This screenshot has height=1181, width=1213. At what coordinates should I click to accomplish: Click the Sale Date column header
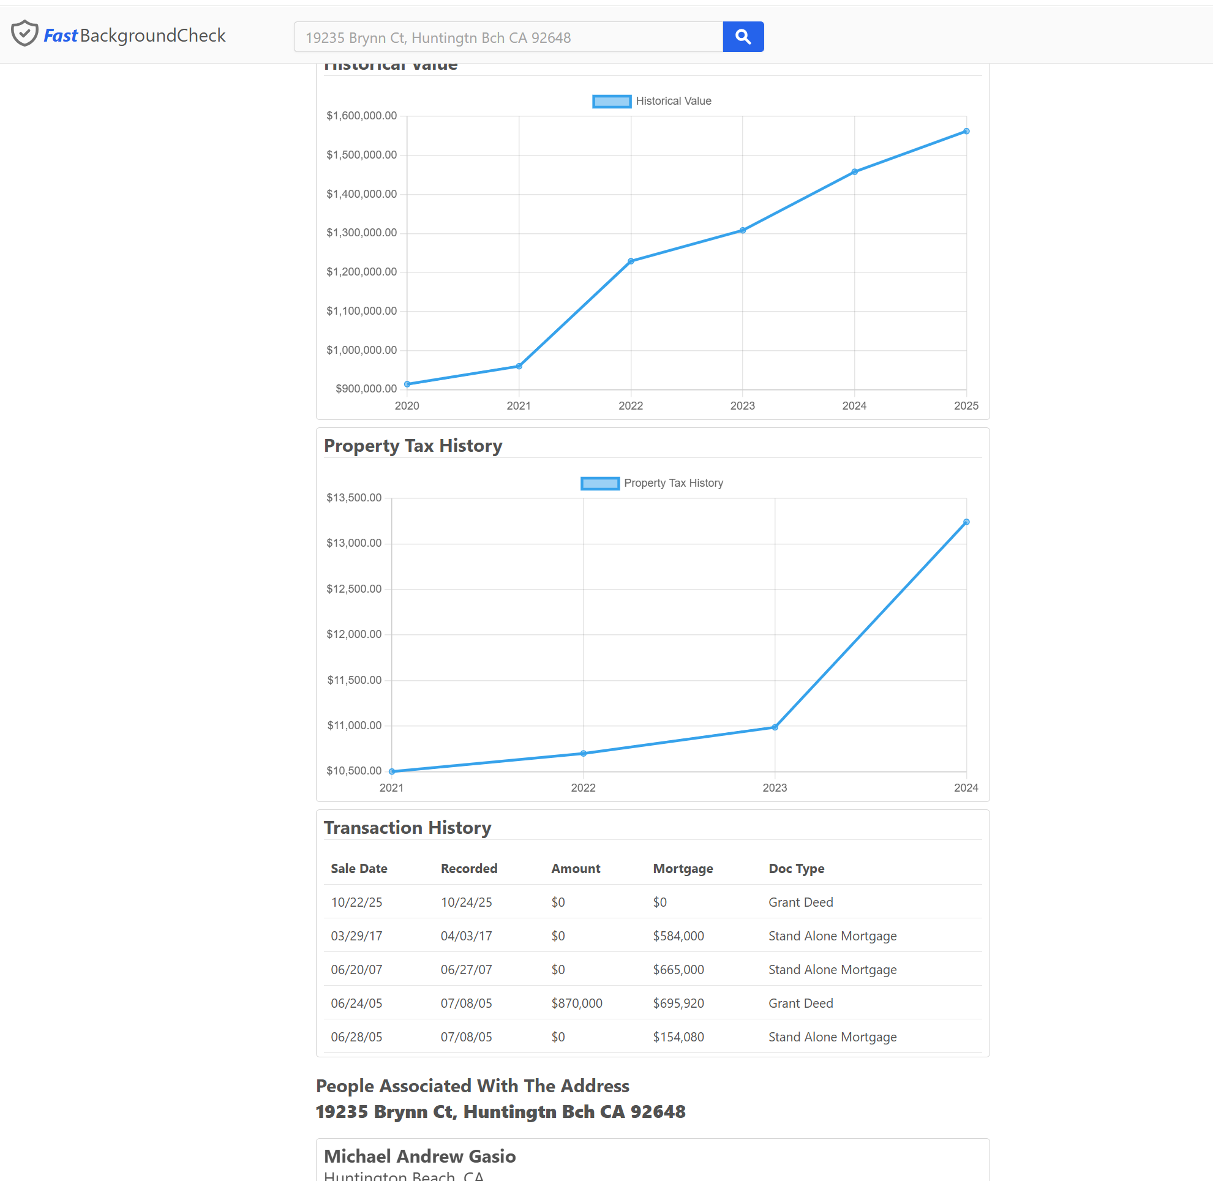359,868
